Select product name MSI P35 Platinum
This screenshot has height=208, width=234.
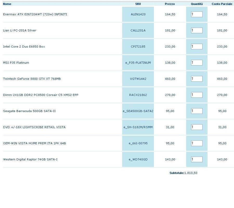(16, 63)
